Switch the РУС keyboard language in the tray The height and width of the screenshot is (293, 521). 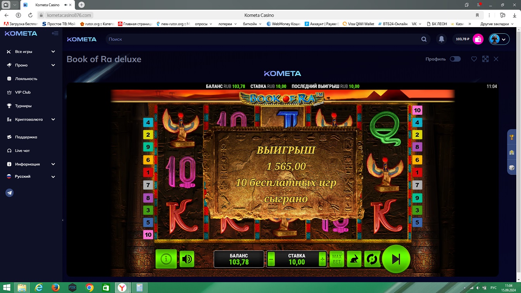[493, 288]
